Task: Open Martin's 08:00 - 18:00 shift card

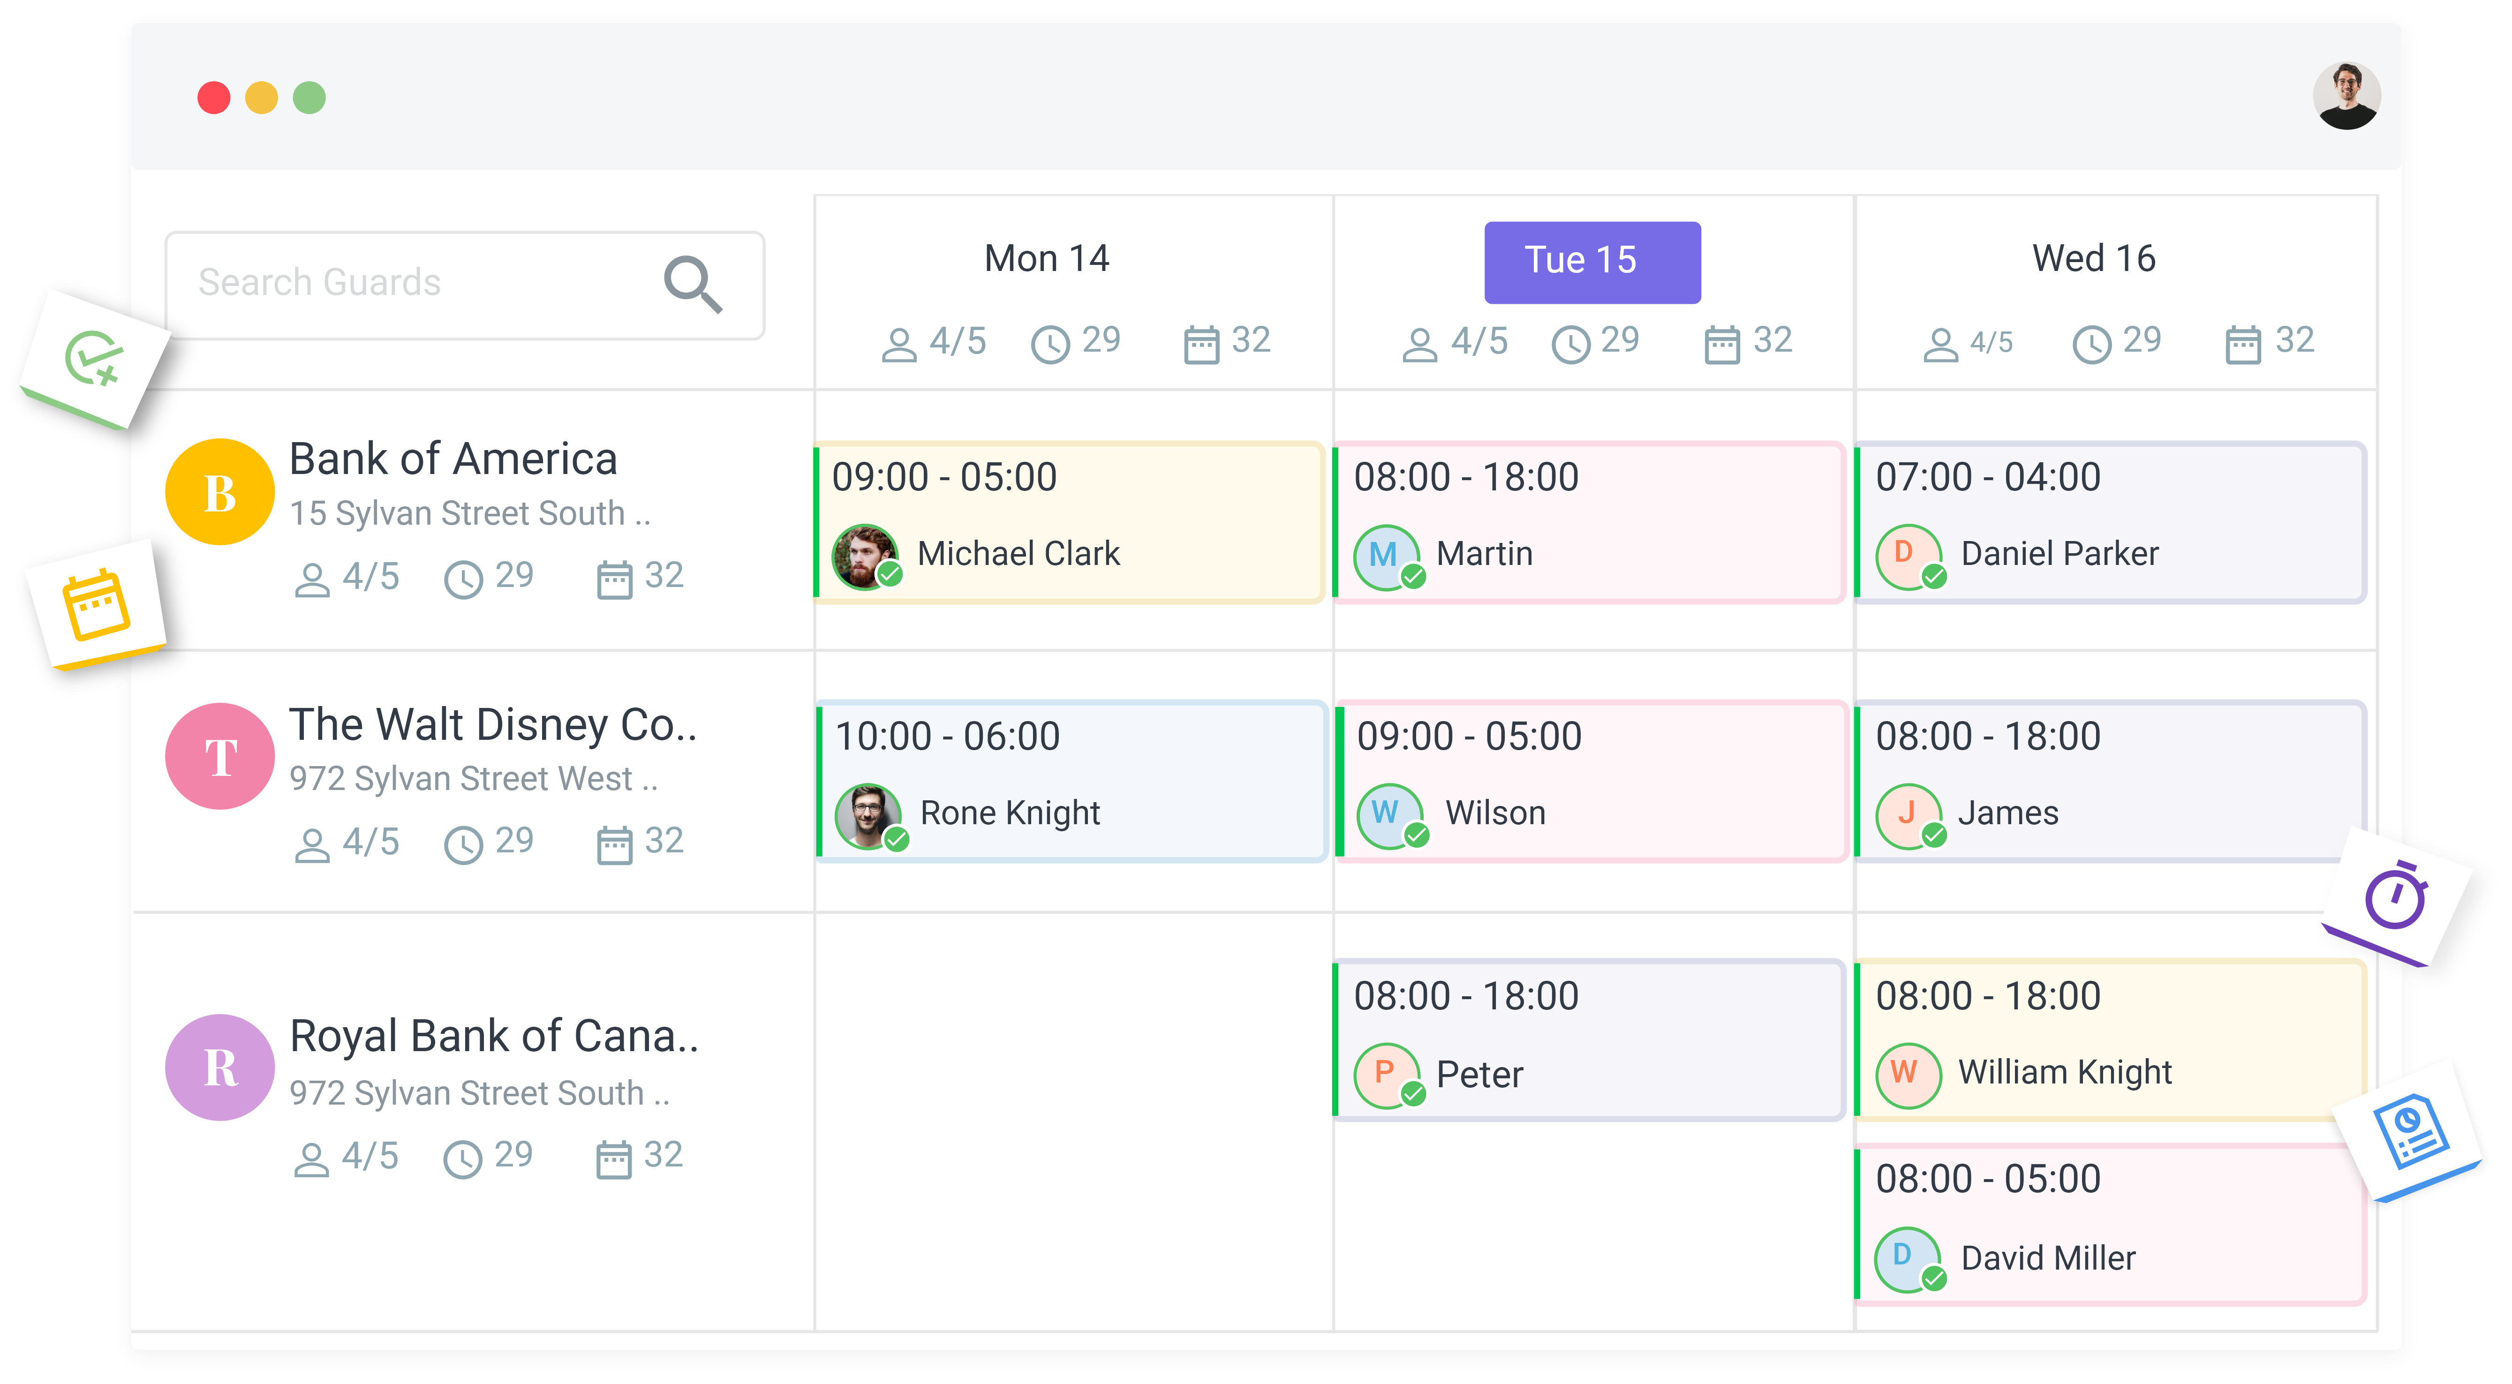Action: click(1590, 522)
